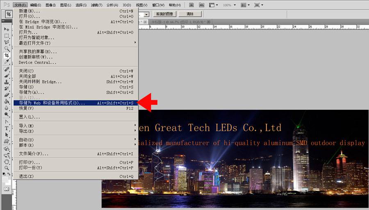Select the Move tool in toolbox
Image resolution: width=369 pixels, height=210 pixels.
coord(7,29)
